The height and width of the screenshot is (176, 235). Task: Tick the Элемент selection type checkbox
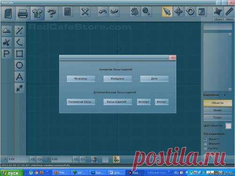(x=205, y=144)
